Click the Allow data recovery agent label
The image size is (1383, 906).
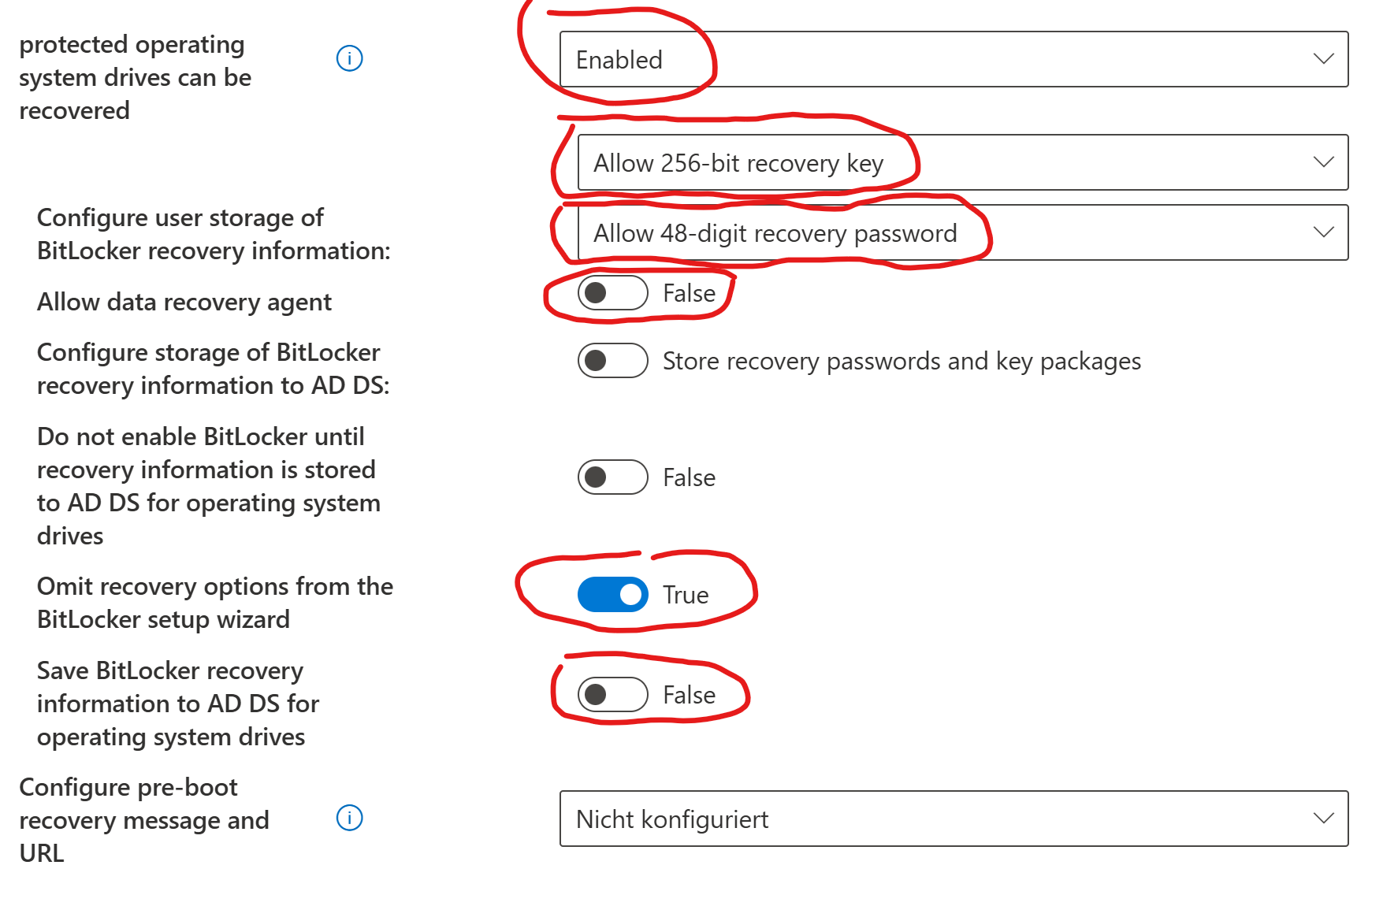pos(184,303)
